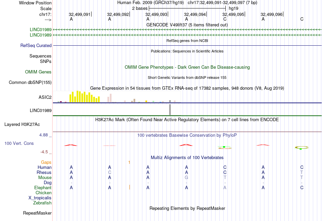
Task: Open the 100 Vert. Cons label
Action: [x=19, y=143]
